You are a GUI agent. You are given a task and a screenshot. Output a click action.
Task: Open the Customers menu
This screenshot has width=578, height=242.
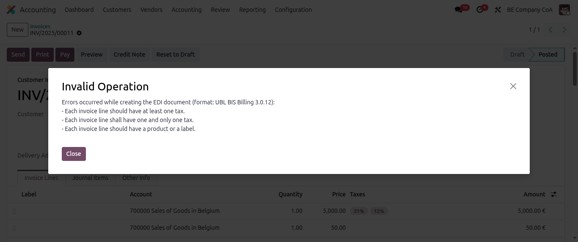117,10
